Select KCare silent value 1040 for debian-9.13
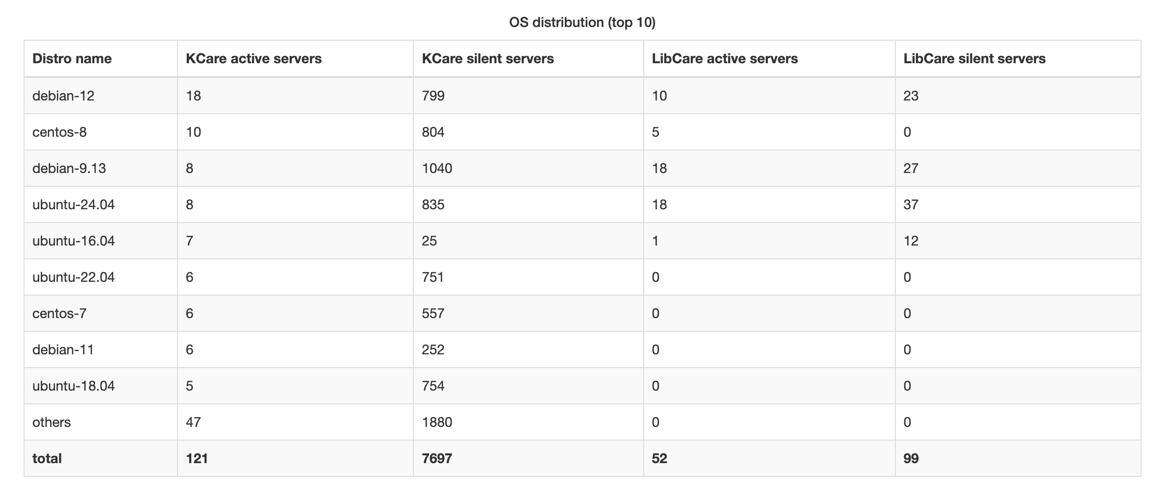The height and width of the screenshot is (495, 1167). click(437, 168)
